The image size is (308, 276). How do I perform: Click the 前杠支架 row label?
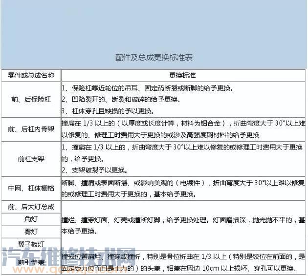31,159
